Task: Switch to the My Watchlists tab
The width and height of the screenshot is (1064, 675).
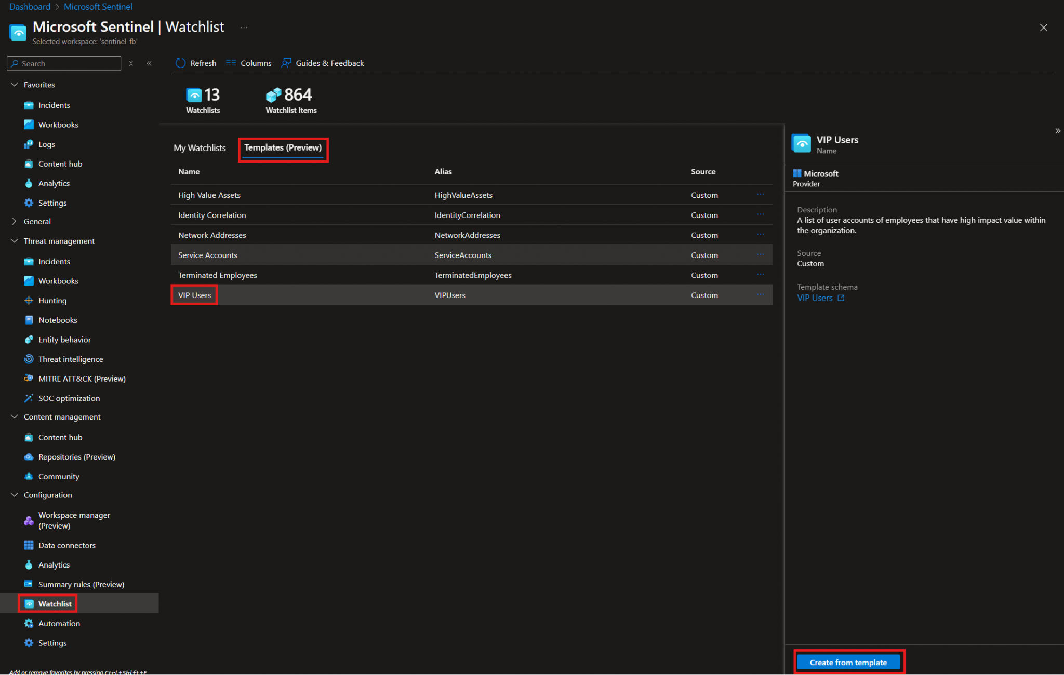Action: tap(199, 147)
